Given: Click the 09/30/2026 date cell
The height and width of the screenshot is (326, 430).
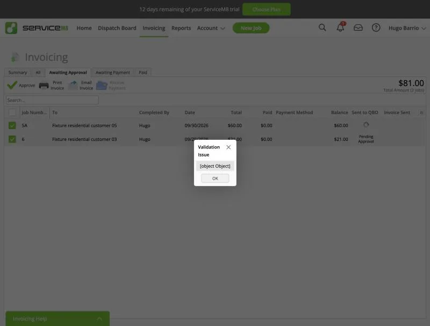Looking at the screenshot, I should pos(196,125).
